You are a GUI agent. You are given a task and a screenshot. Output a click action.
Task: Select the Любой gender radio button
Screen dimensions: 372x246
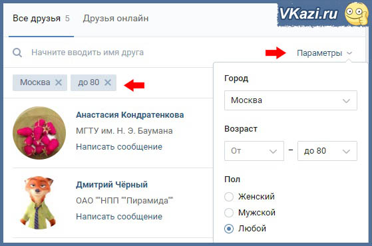[229, 229]
